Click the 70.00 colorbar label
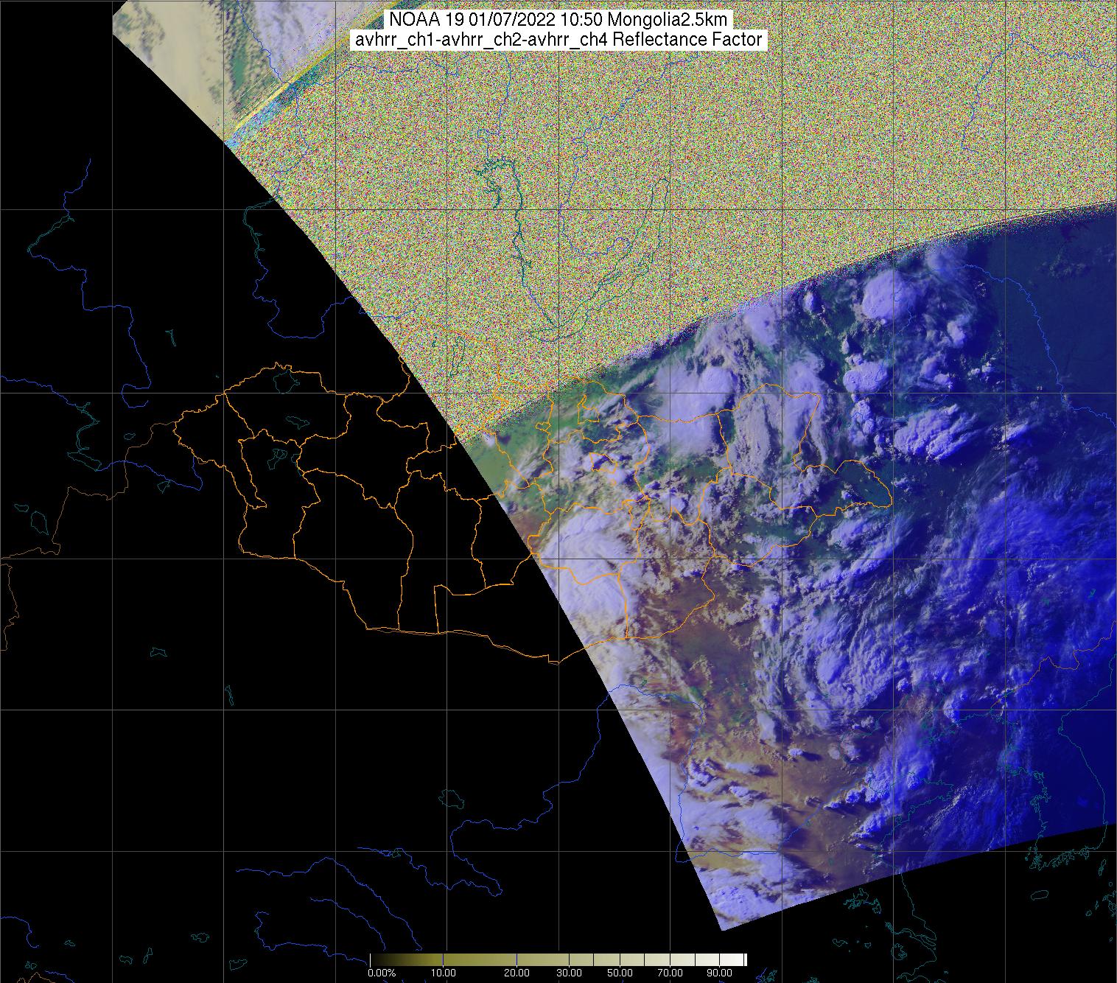 [x=670, y=973]
